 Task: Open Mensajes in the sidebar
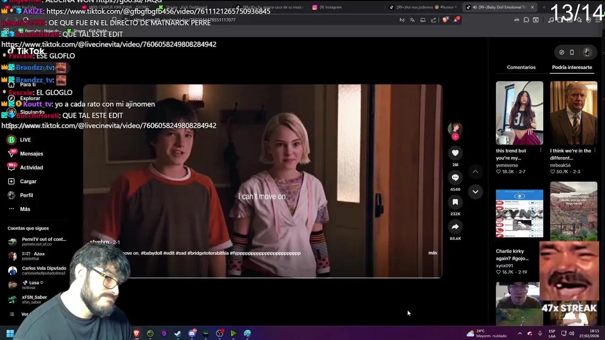pyautogui.click(x=26, y=153)
